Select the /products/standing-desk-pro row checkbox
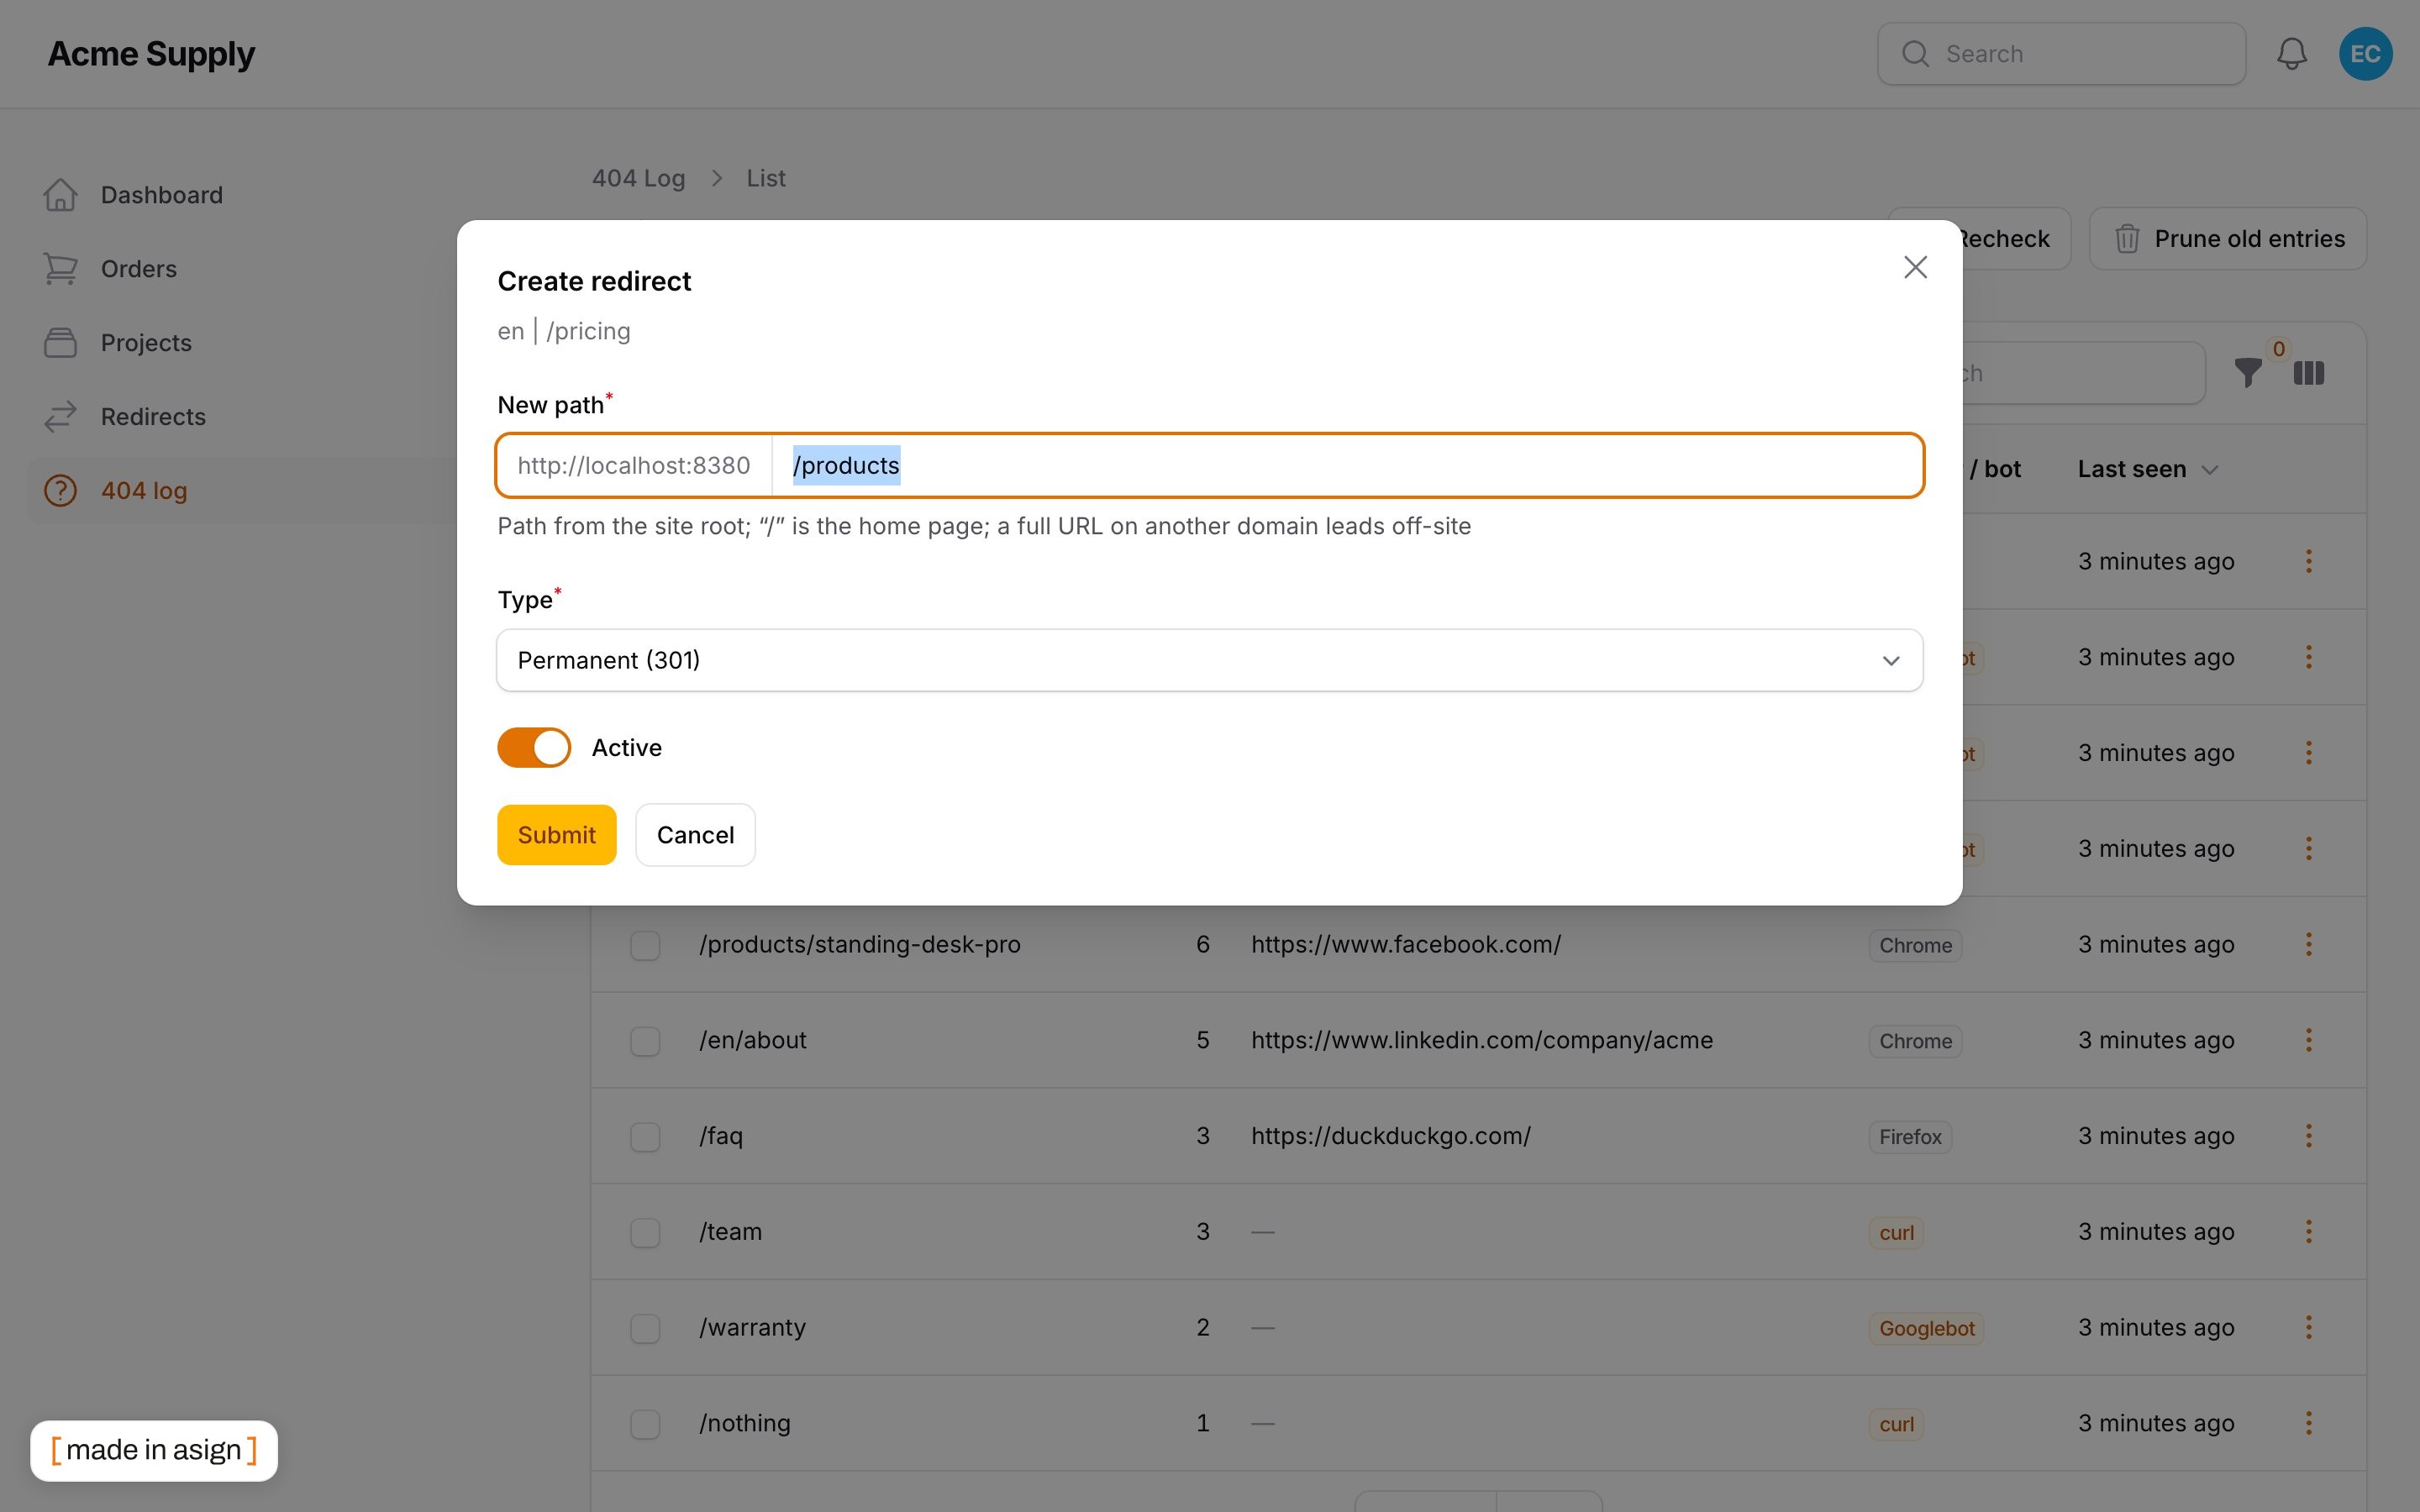 pos(645,945)
